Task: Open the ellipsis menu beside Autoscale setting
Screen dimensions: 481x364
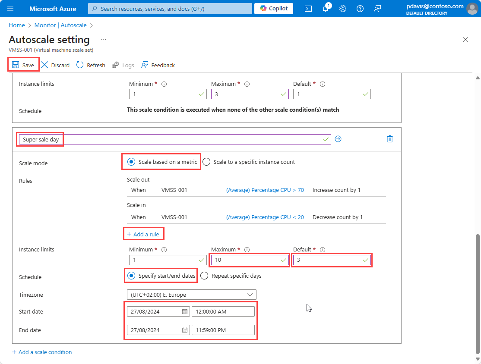Action: click(104, 40)
